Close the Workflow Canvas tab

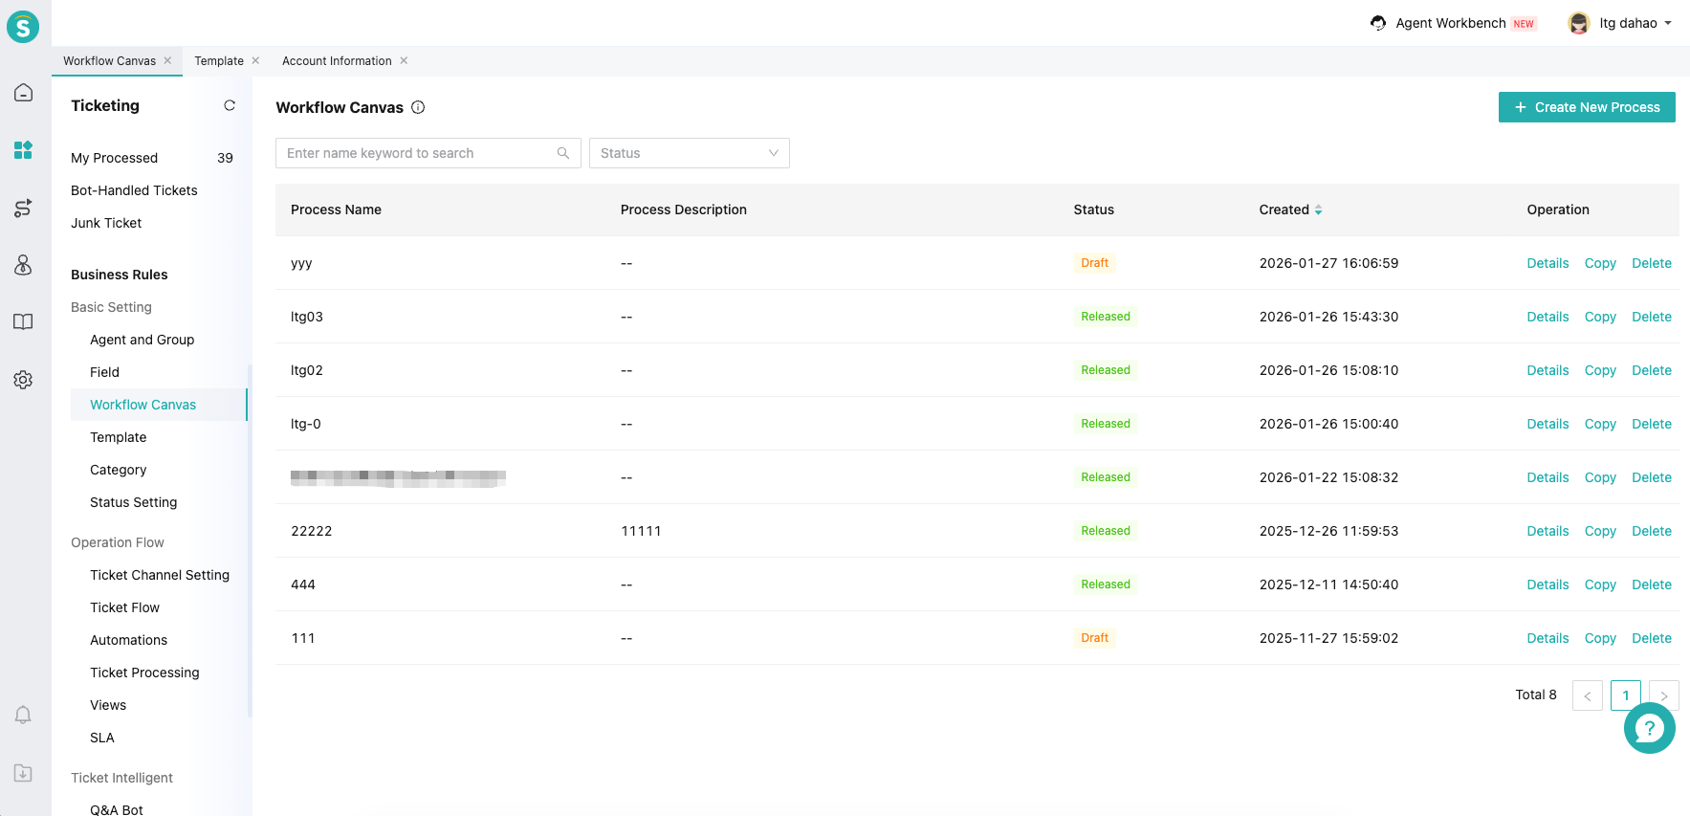click(x=167, y=60)
